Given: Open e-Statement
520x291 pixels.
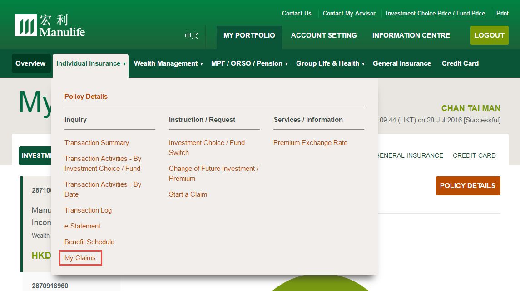Looking at the screenshot, I should tap(82, 226).
